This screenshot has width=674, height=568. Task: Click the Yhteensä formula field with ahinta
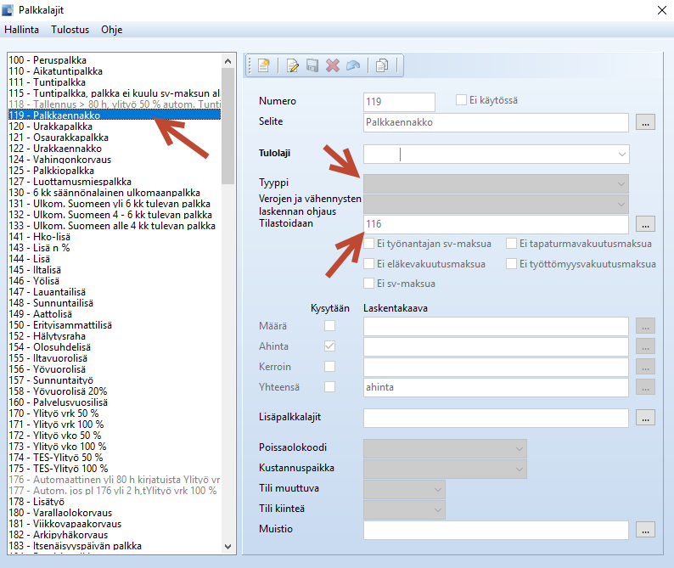coord(496,387)
